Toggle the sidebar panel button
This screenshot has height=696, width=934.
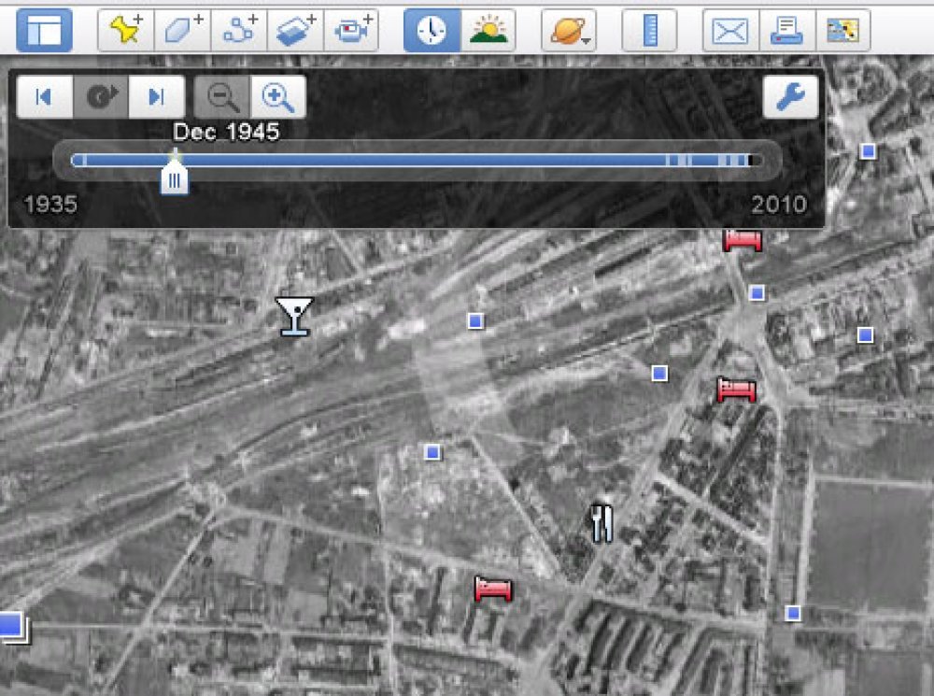pos(44,30)
